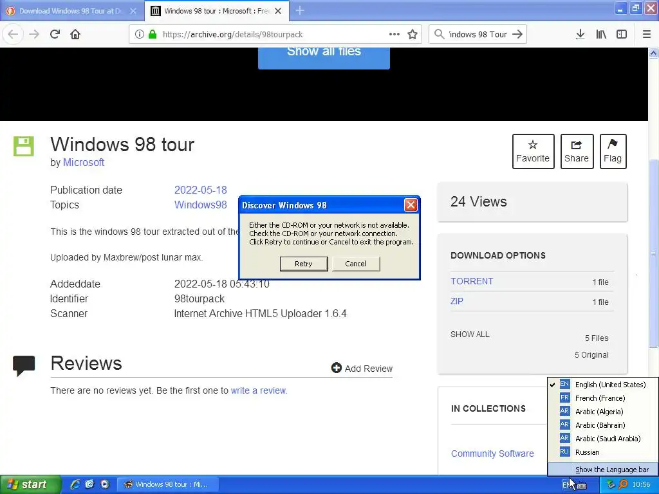
Task: Click the write a review link
Action: (x=259, y=390)
